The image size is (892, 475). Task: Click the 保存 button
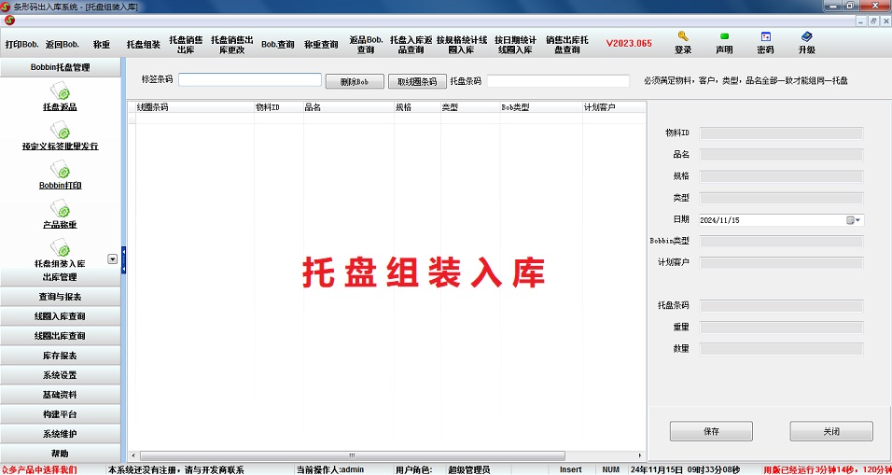[711, 432]
